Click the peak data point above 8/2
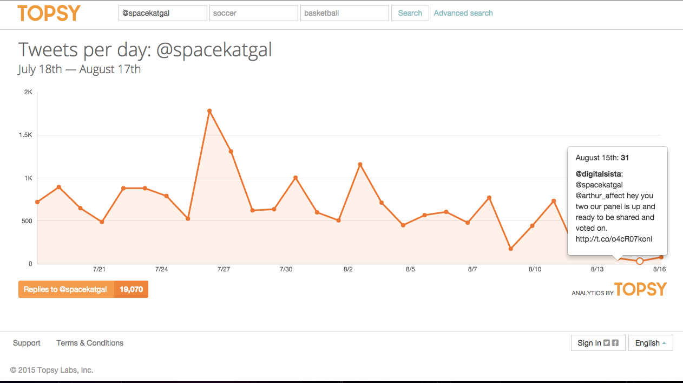 360,165
